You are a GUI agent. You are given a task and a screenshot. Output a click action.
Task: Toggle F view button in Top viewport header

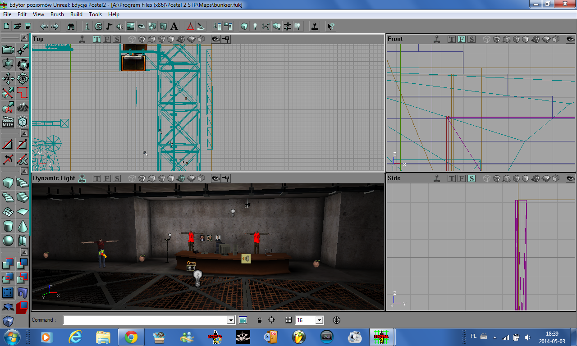[107, 39]
